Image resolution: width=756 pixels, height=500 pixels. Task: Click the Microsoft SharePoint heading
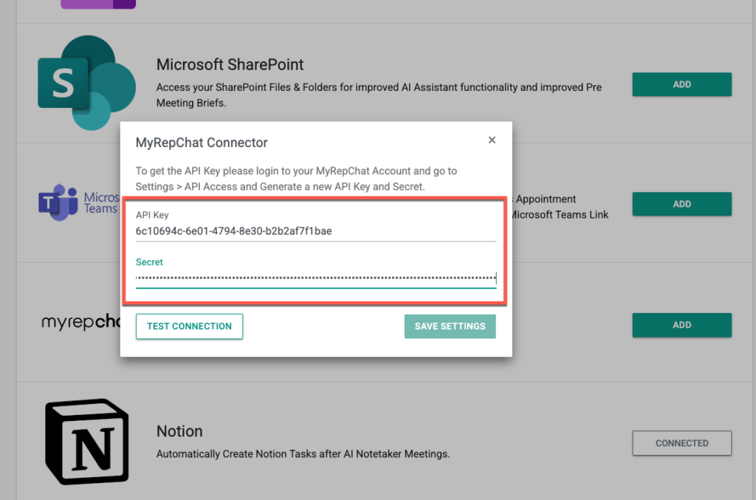[x=230, y=64]
